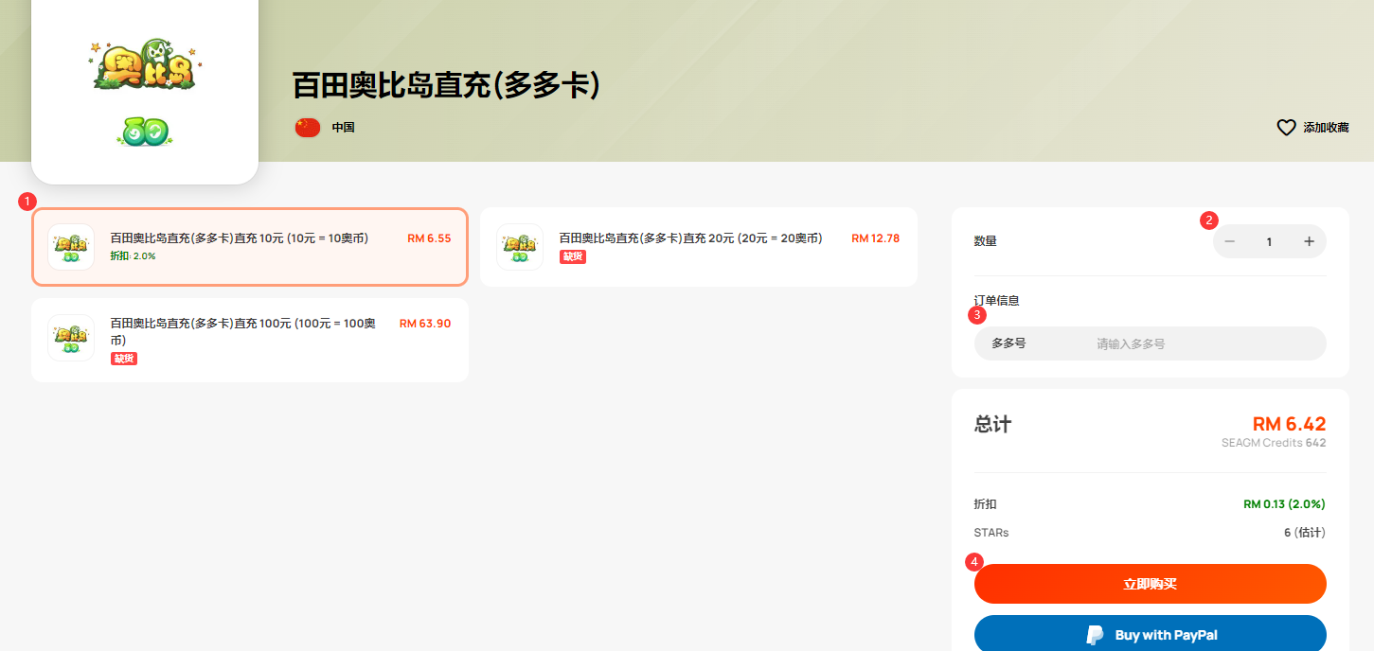Click the 20元 card product thumbnail
The image size is (1374, 651).
pos(520,247)
